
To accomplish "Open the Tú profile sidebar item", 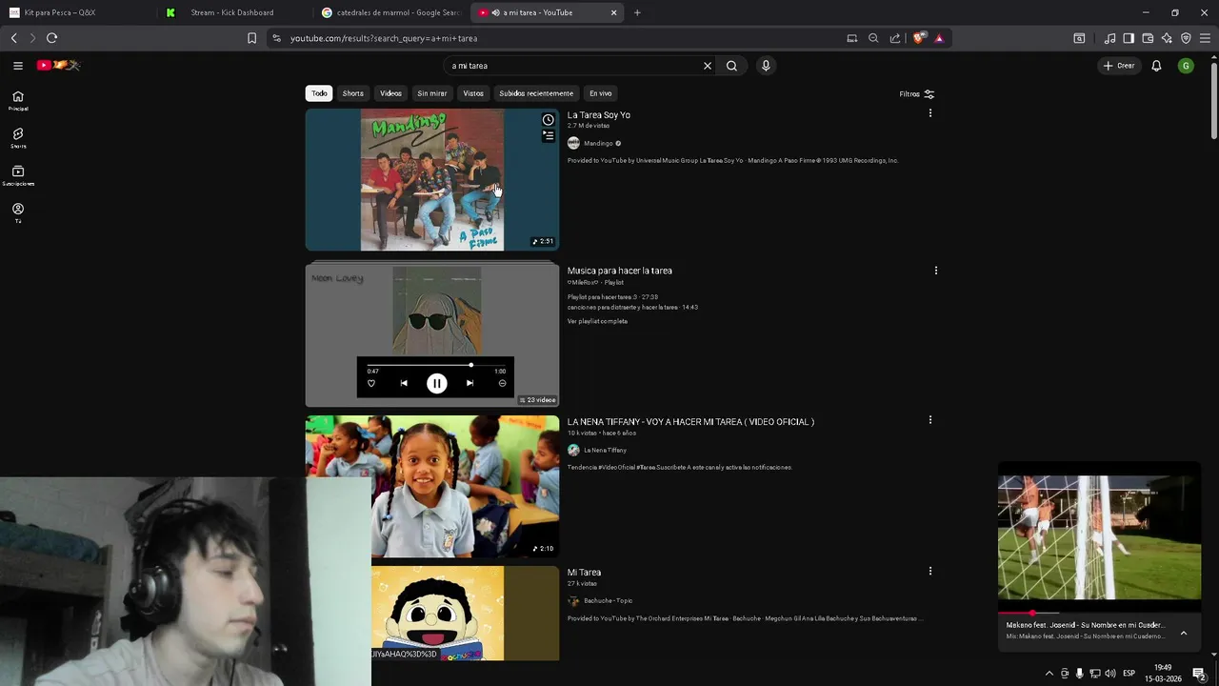I will pyautogui.click(x=18, y=212).
